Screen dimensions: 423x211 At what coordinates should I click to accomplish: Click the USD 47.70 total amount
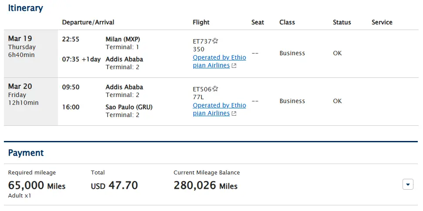pos(114,185)
